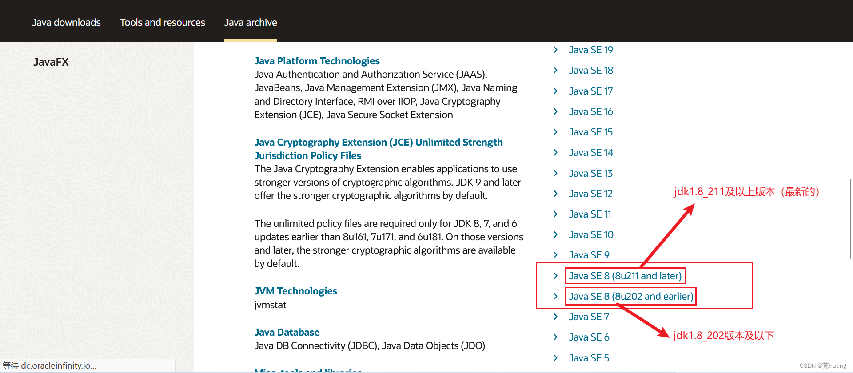Click the Java SE 12 link

pyautogui.click(x=591, y=194)
